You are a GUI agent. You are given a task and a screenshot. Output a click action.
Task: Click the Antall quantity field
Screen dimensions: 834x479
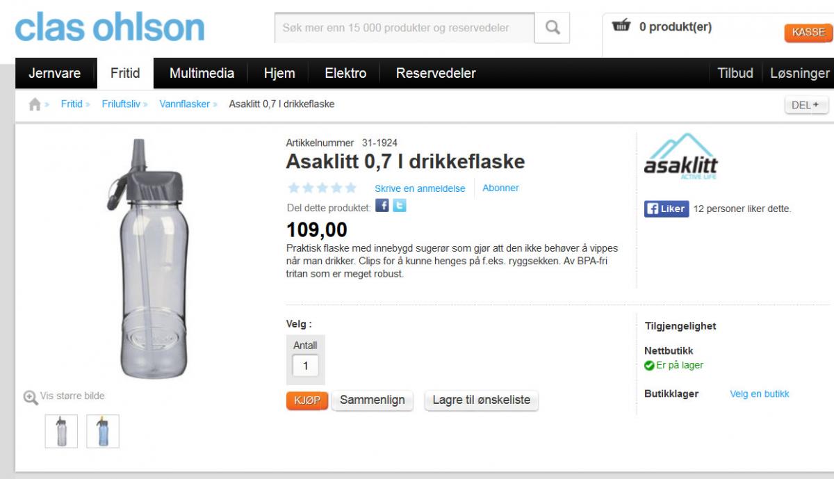pyautogui.click(x=305, y=366)
